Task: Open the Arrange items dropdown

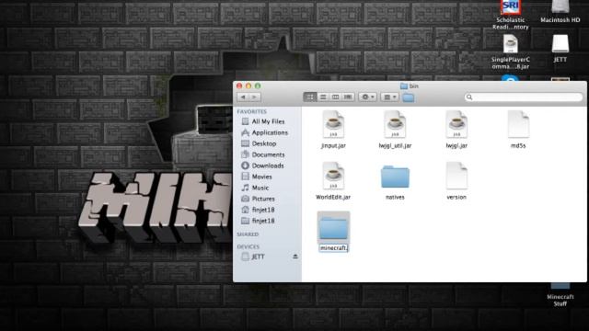Action: 389,97
